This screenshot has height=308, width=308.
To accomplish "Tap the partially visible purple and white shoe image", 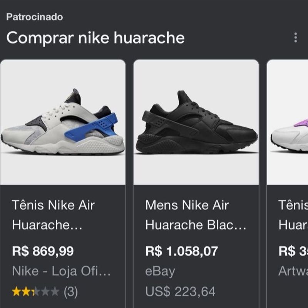I will coord(288,122).
